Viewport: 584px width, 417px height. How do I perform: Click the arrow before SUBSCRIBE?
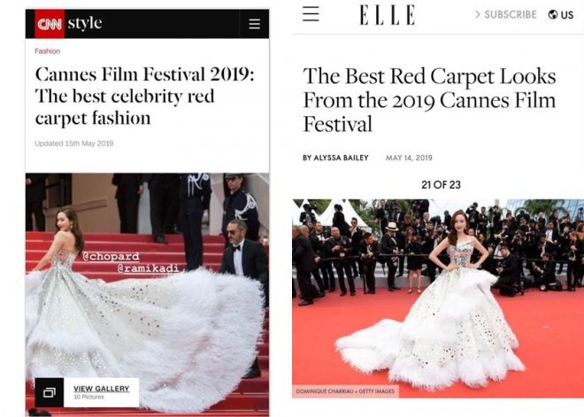(478, 14)
